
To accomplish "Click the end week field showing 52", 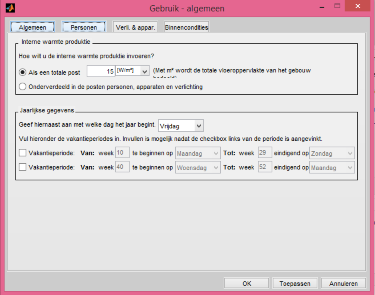I will click(265, 167).
